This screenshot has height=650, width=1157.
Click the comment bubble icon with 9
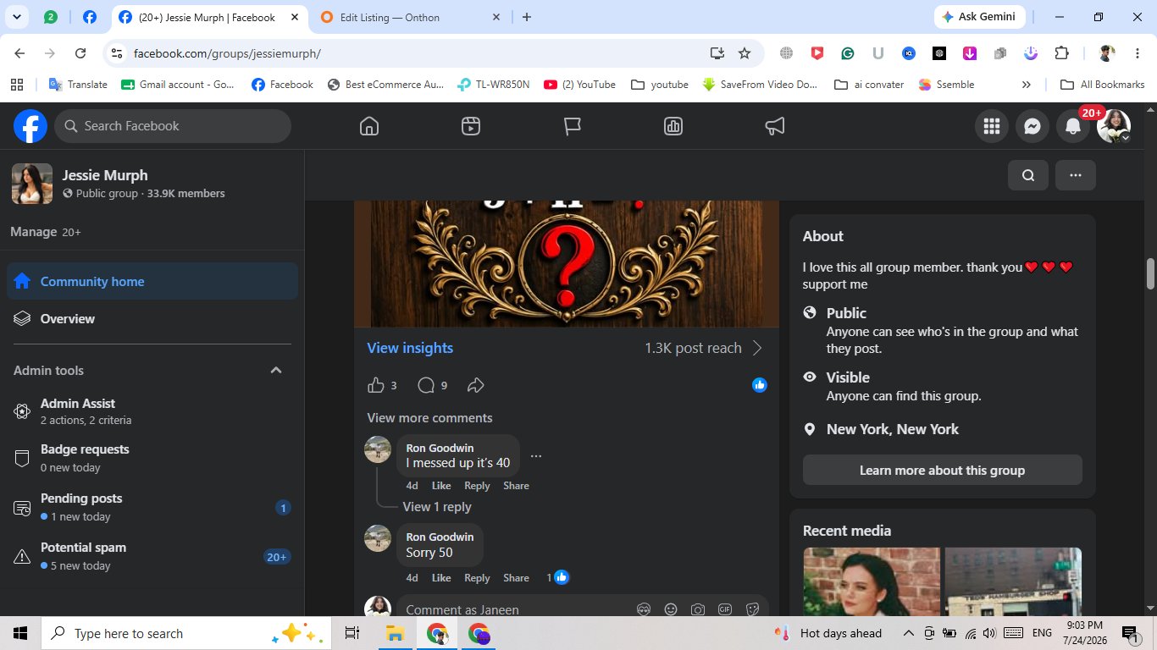[x=426, y=385]
